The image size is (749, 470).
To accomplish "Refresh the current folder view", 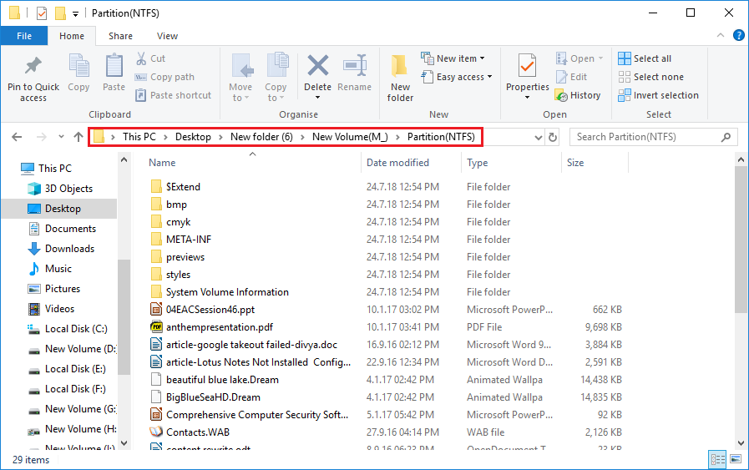I will [x=553, y=137].
